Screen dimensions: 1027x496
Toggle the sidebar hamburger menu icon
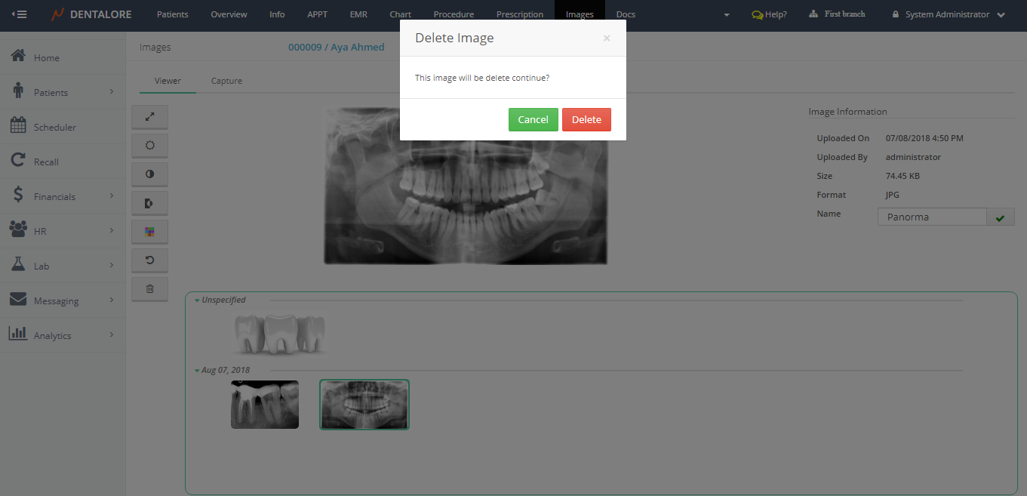[20, 14]
